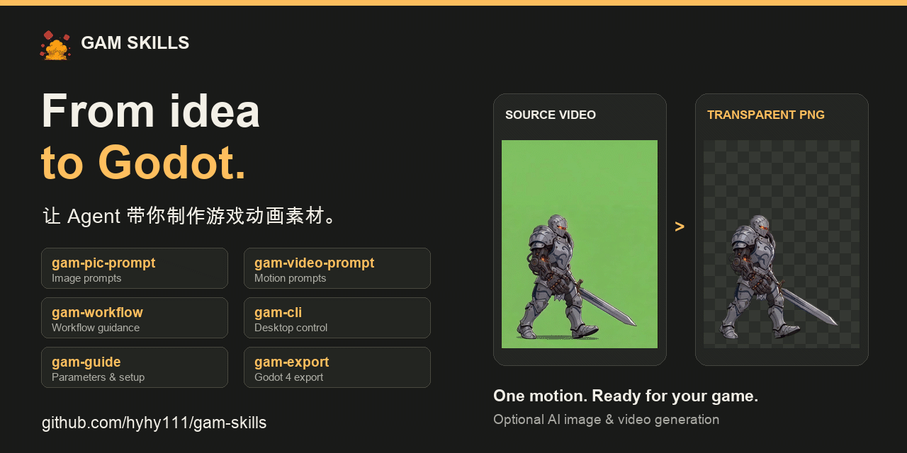This screenshot has height=453, width=907.
Task: Click the 'From idea' headline text
Action: pos(151,111)
